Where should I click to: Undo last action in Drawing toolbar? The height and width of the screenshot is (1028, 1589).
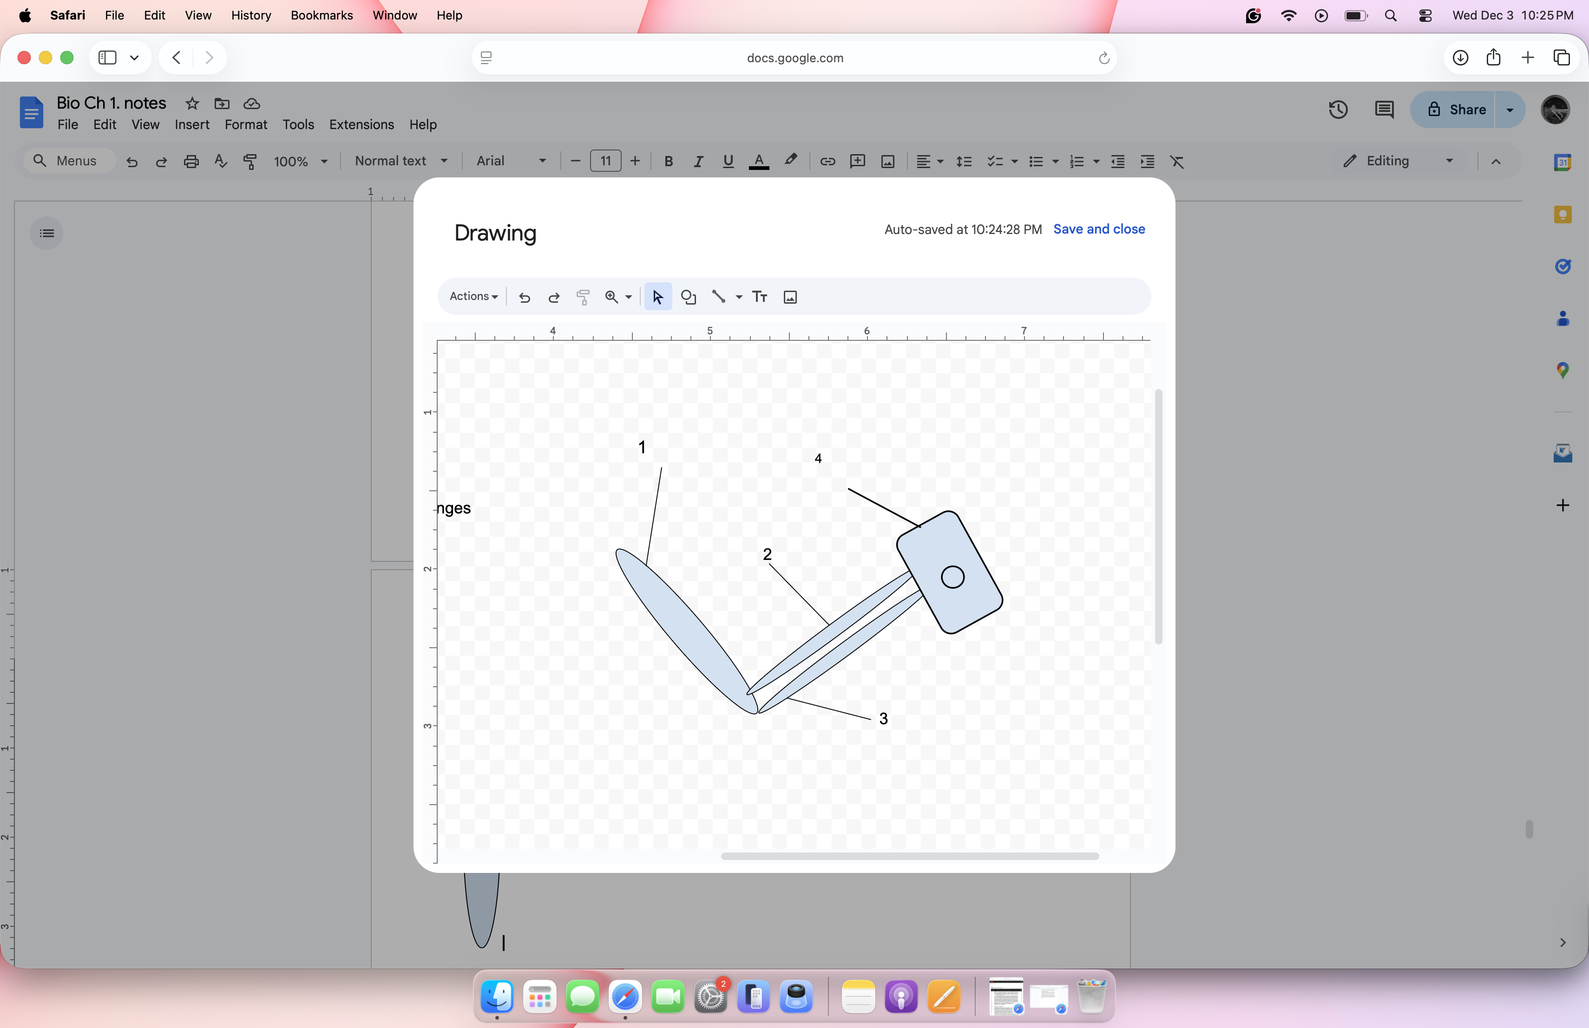pos(525,297)
